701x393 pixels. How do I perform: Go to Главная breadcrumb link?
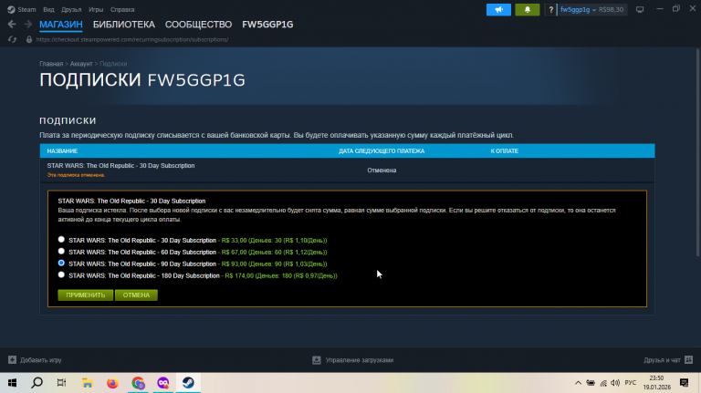pos(51,64)
